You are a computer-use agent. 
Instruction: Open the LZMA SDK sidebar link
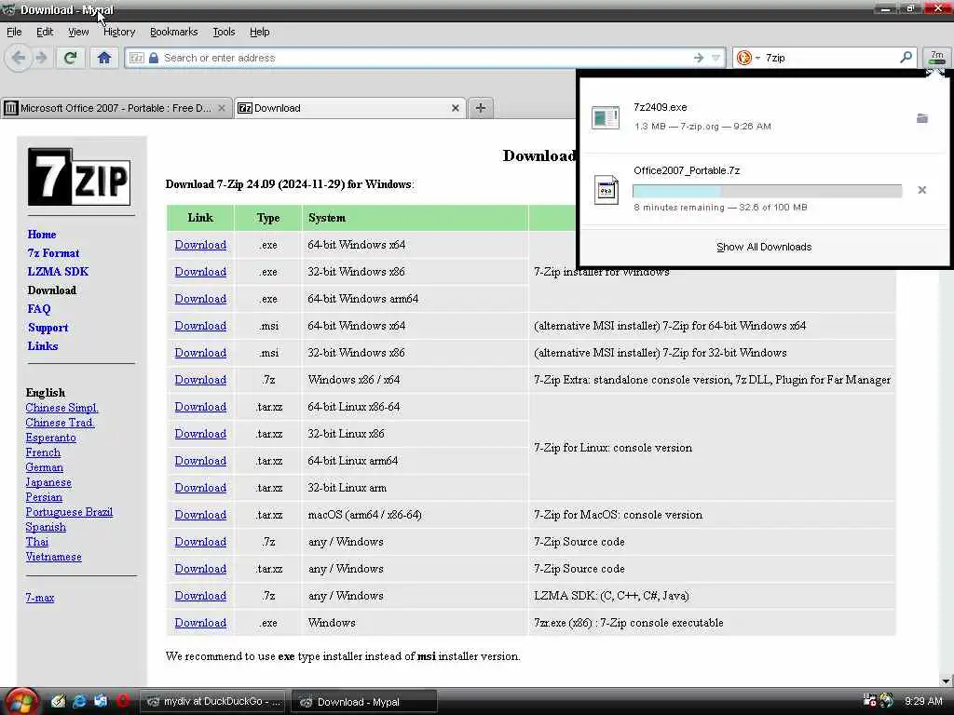pyautogui.click(x=58, y=271)
